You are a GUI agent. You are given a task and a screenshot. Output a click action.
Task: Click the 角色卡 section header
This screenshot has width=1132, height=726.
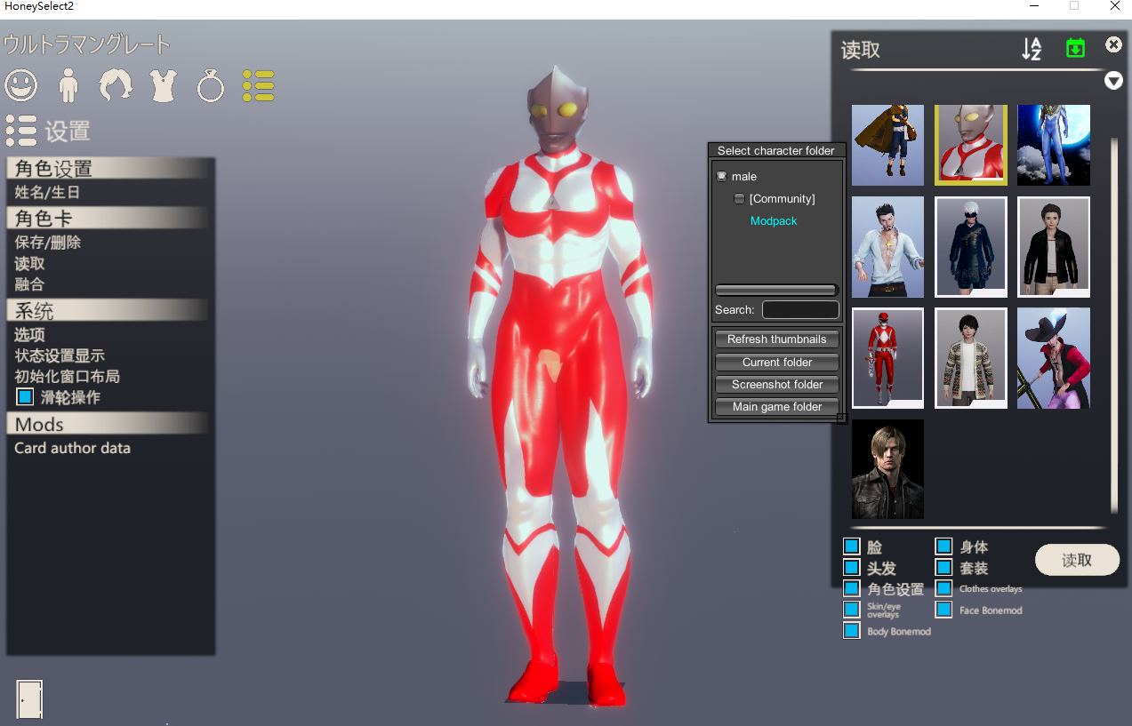tap(108, 218)
